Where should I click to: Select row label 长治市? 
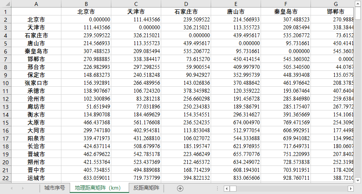(x=36, y=146)
